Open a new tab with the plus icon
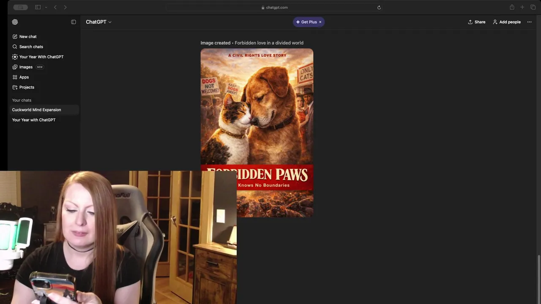Screen dimensions: 541x304 point(522,7)
